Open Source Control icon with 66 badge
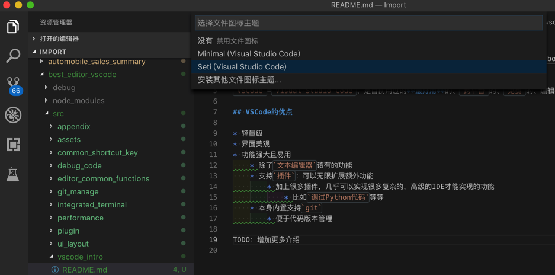This screenshot has height=275, width=555. pyautogui.click(x=14, y=86)
